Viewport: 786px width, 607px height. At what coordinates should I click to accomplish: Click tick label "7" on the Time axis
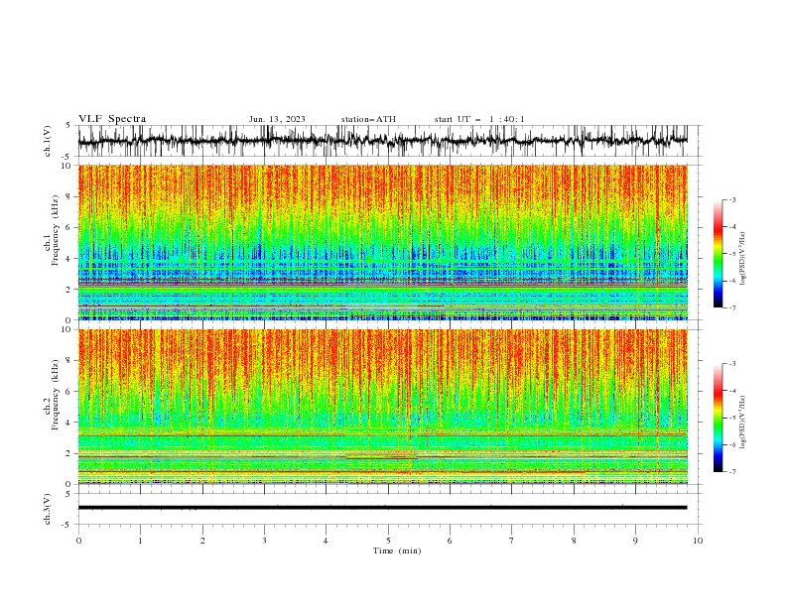tap(512, 541)
